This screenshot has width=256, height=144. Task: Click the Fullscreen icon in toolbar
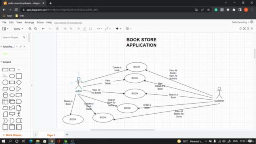[244, 28]
